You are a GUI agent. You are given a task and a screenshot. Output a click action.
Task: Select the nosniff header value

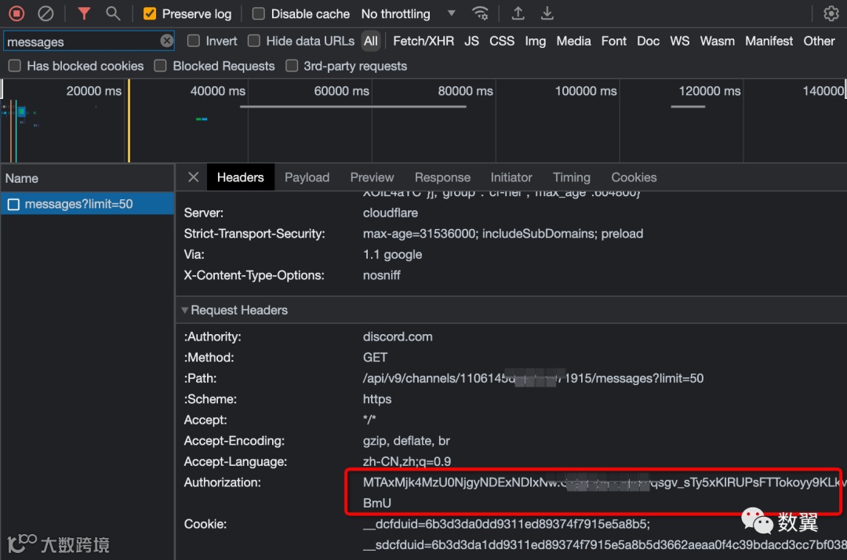tap(381, 275)
